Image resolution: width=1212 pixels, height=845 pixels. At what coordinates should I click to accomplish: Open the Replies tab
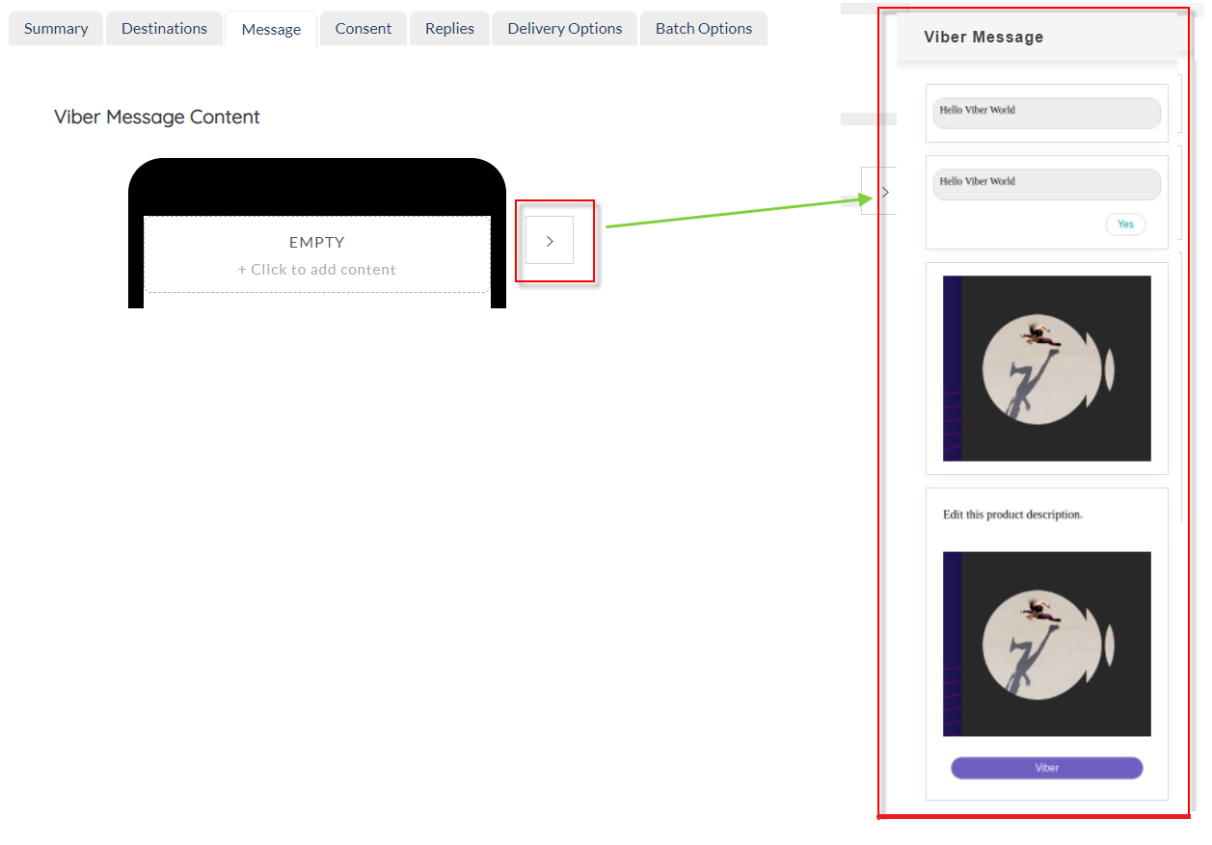[x=449, y=29]
